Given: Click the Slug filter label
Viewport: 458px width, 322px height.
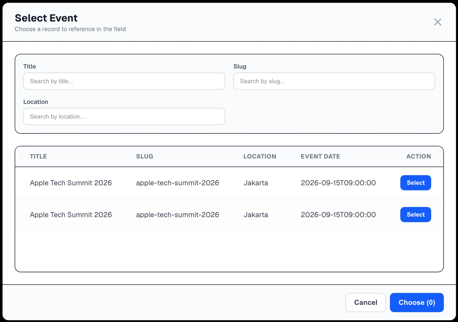Looking at the screenshot, I should pos(240,66).
